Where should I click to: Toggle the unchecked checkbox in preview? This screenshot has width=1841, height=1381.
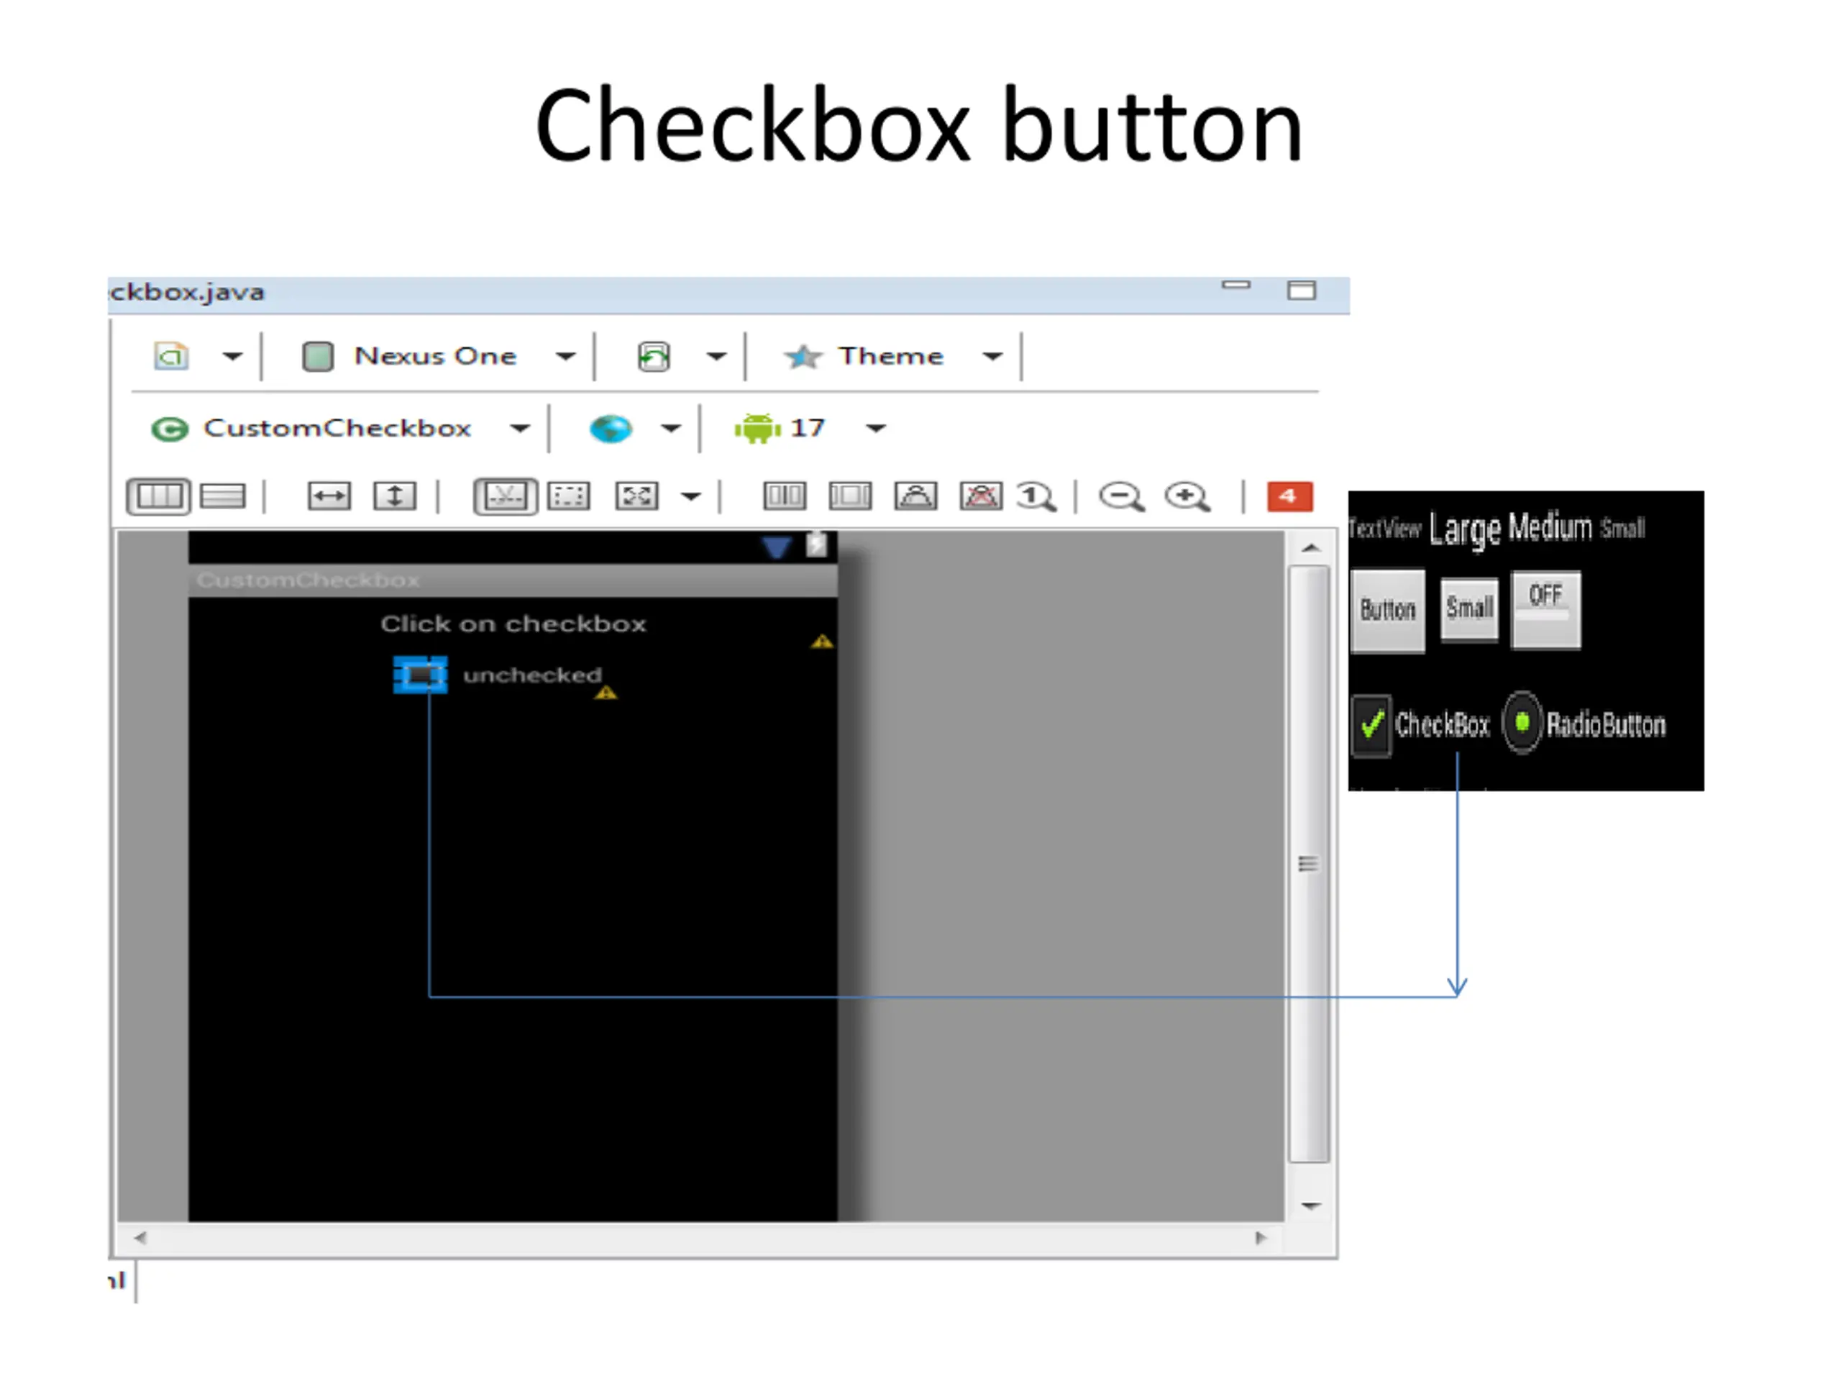tap(420, 675)
